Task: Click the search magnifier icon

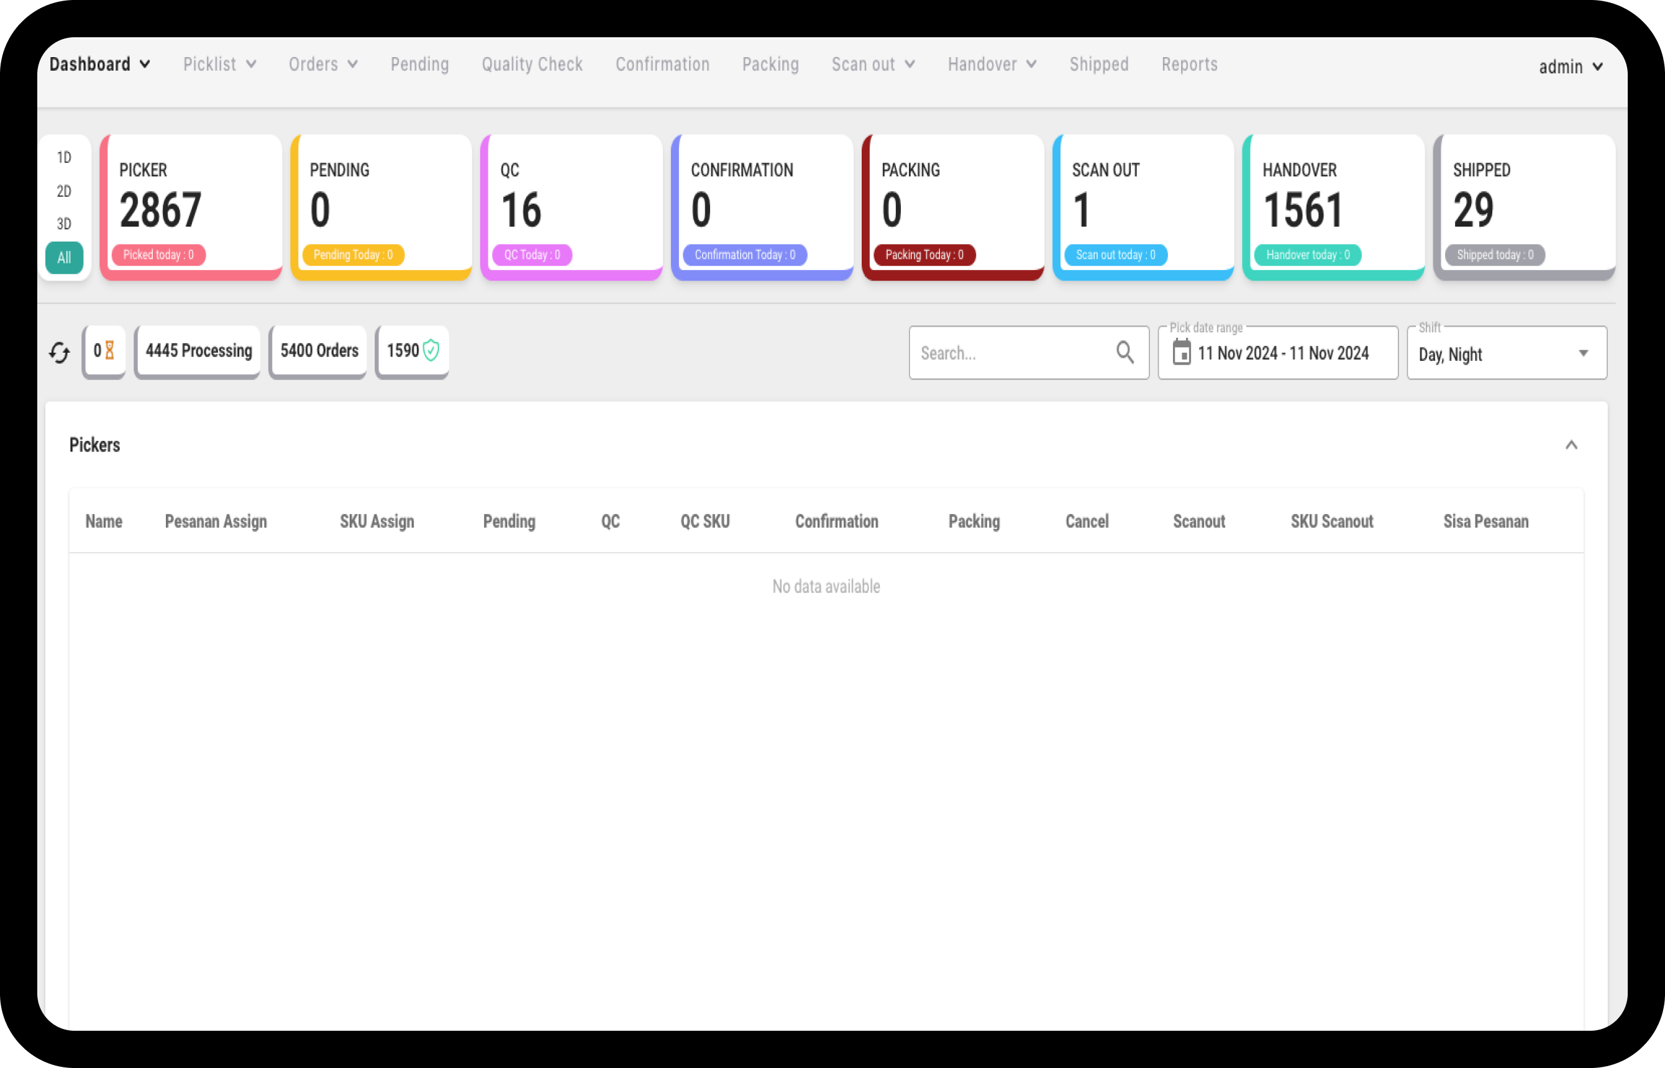Action: (1125, 352)
